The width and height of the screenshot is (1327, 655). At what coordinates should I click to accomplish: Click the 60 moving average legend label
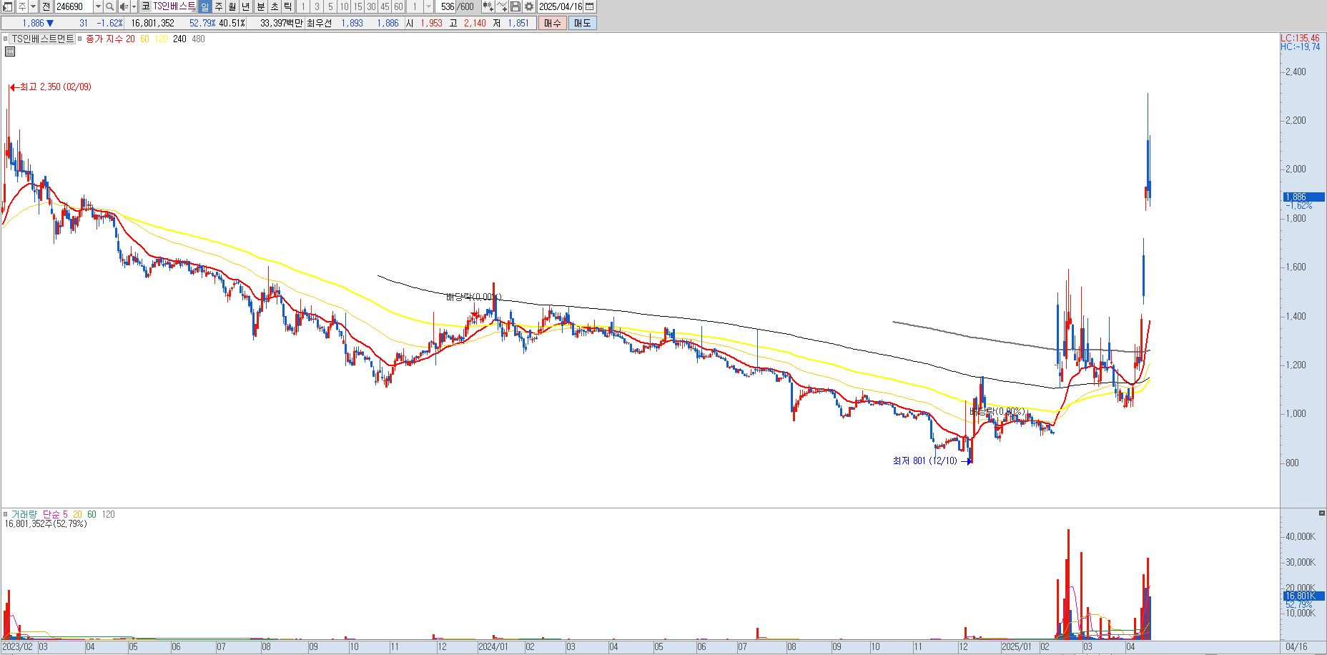point(144,39)
